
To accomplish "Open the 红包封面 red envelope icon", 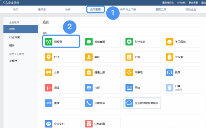I will [89, 124].
